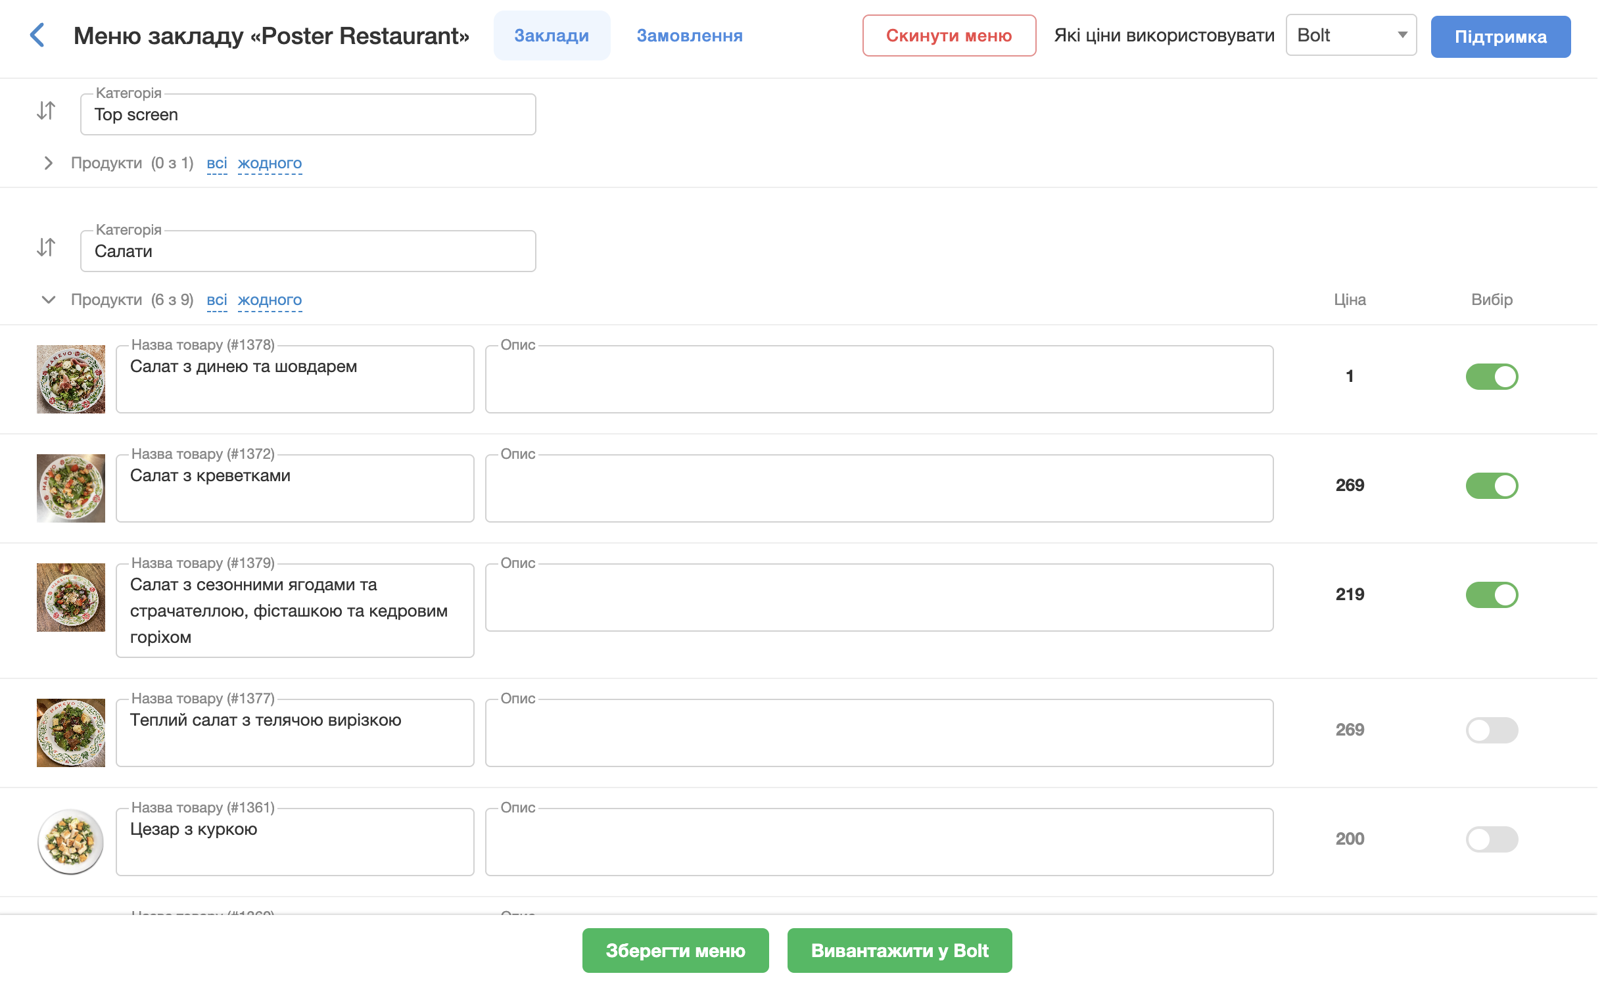Click Опис field for Салат з креветками

879,488
